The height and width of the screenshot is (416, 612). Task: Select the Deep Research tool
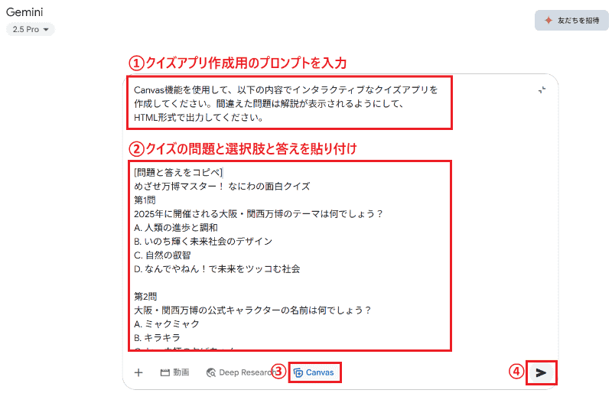[x=241, y=372]
